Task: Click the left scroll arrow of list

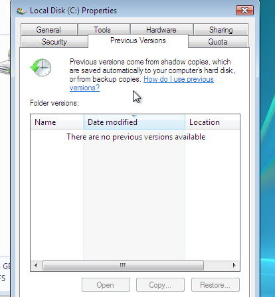Action: point(37,265)
